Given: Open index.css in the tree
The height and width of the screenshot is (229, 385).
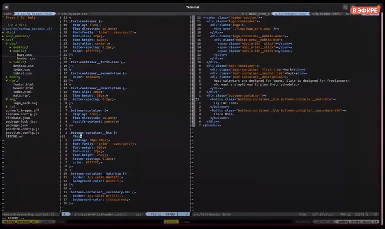Looking at the screenshot, I should coord(21,69).
